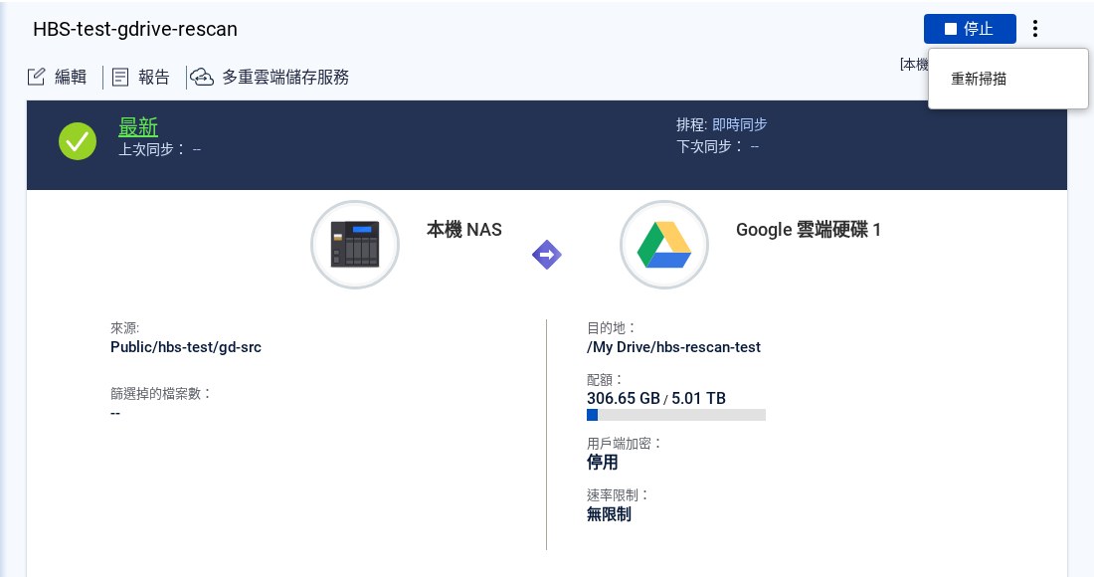Click the 多重雲端儲存服務 cloud icon

click(x=202, y=77)
